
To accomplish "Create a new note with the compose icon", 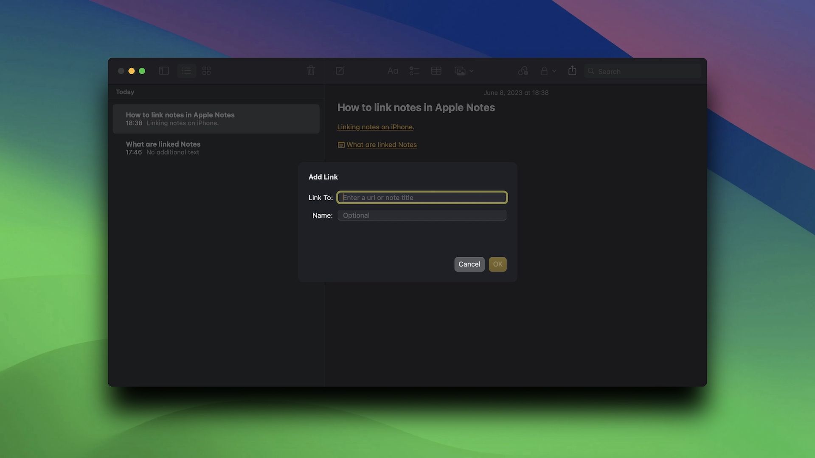I will (340, 71).
